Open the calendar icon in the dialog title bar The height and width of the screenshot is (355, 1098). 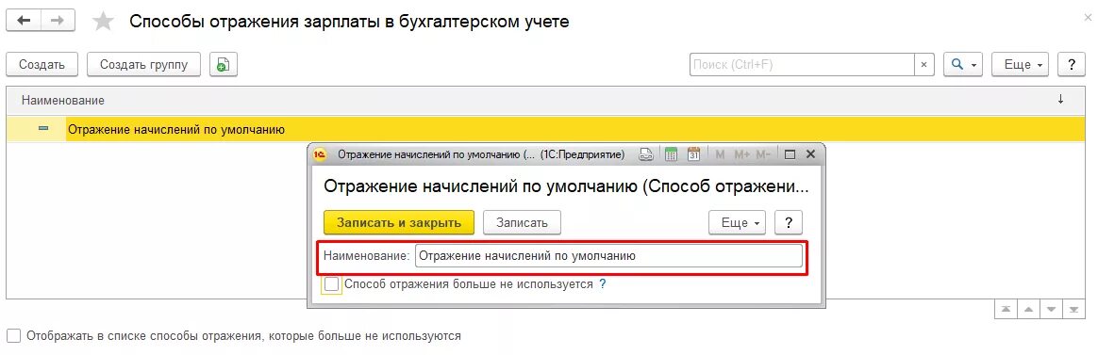pyautogui.click(x=694, y=154)
